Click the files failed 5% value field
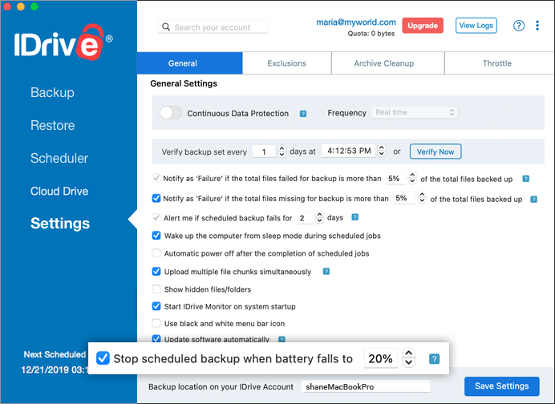Screen dimensions: 555x404 coord(395,178)
